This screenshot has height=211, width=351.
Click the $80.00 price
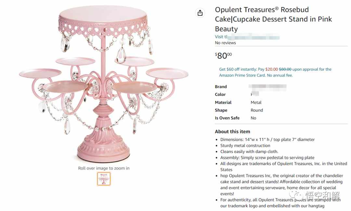[223, 56]
